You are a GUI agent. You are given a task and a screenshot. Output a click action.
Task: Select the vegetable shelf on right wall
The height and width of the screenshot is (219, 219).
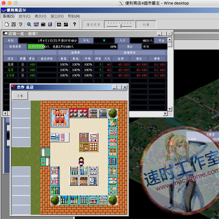click(113, 123)
